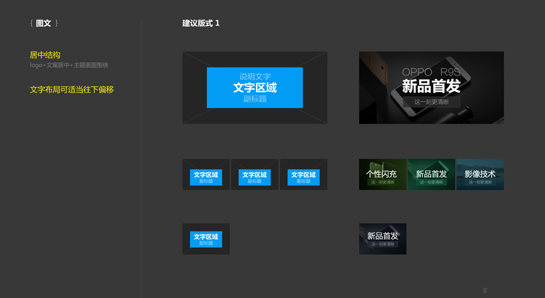Screen dimensions: 545x298
Task: Click the 图文 section header
Action: point(43,24)
